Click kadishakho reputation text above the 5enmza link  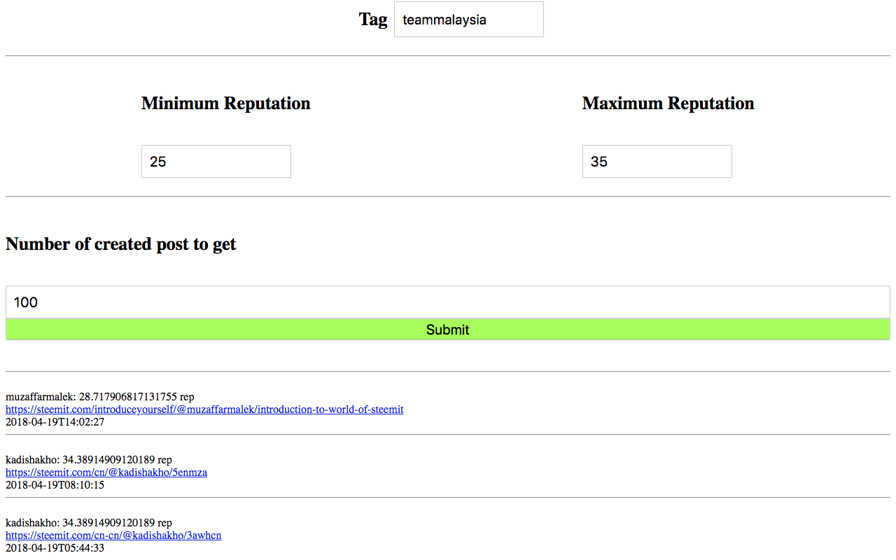(89, 460)
